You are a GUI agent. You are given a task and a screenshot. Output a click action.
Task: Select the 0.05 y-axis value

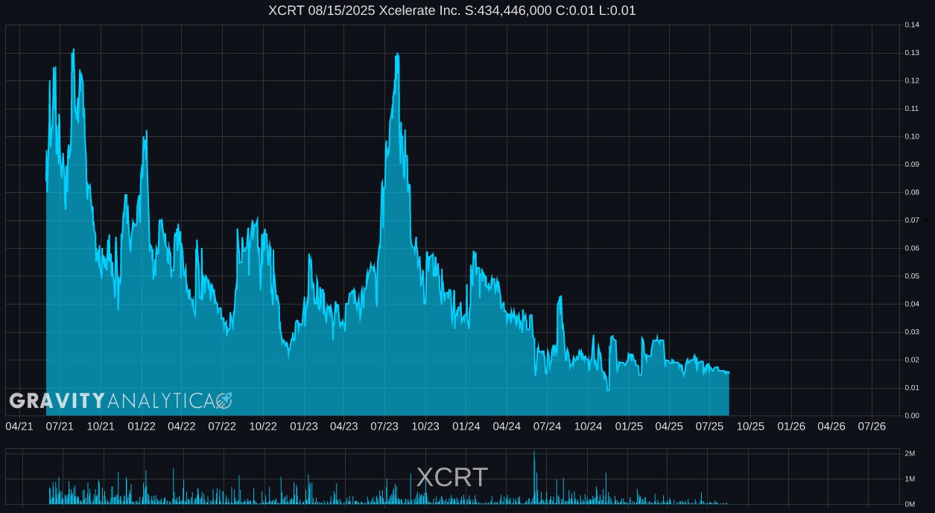tap(911, 276)
